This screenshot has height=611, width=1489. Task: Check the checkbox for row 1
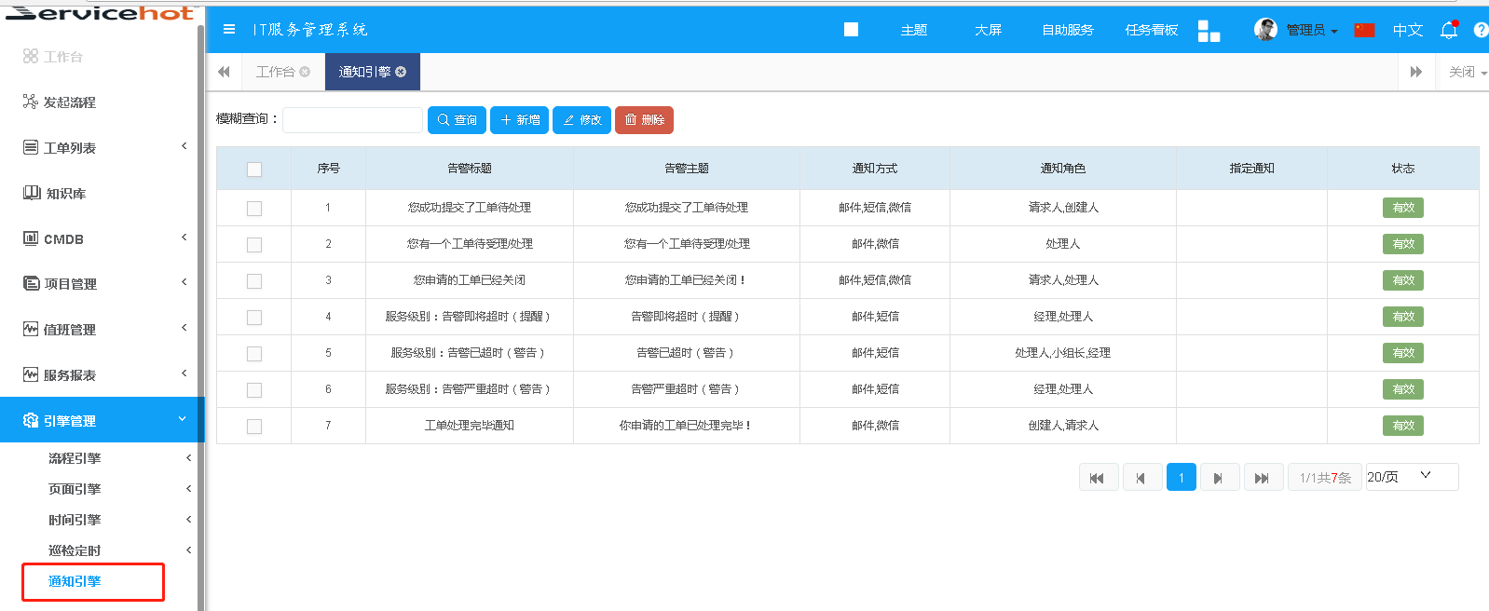[x=254, y=209]
